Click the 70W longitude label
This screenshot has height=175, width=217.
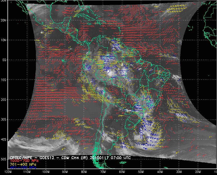(x=103, y=172)
